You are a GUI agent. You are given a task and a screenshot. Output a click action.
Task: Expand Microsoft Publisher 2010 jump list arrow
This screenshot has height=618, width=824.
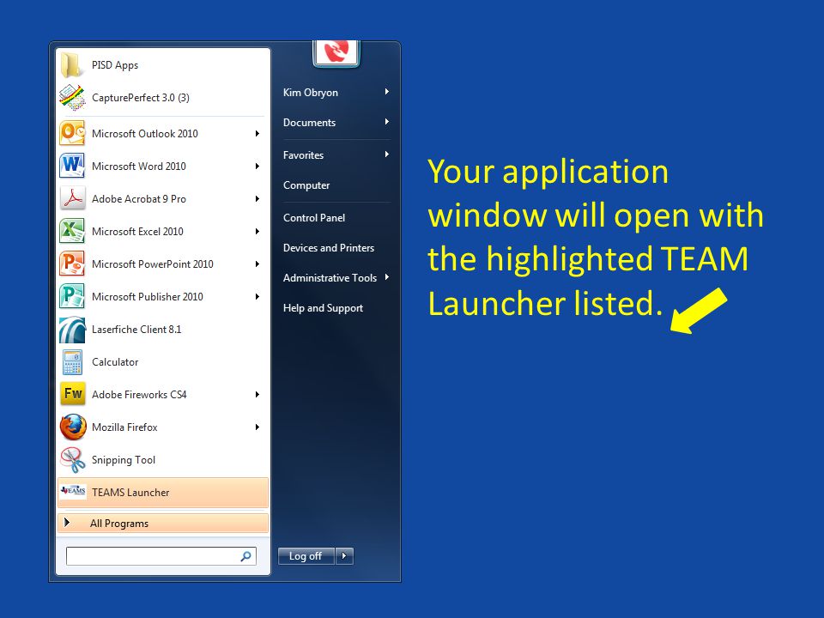pos(257,296)
